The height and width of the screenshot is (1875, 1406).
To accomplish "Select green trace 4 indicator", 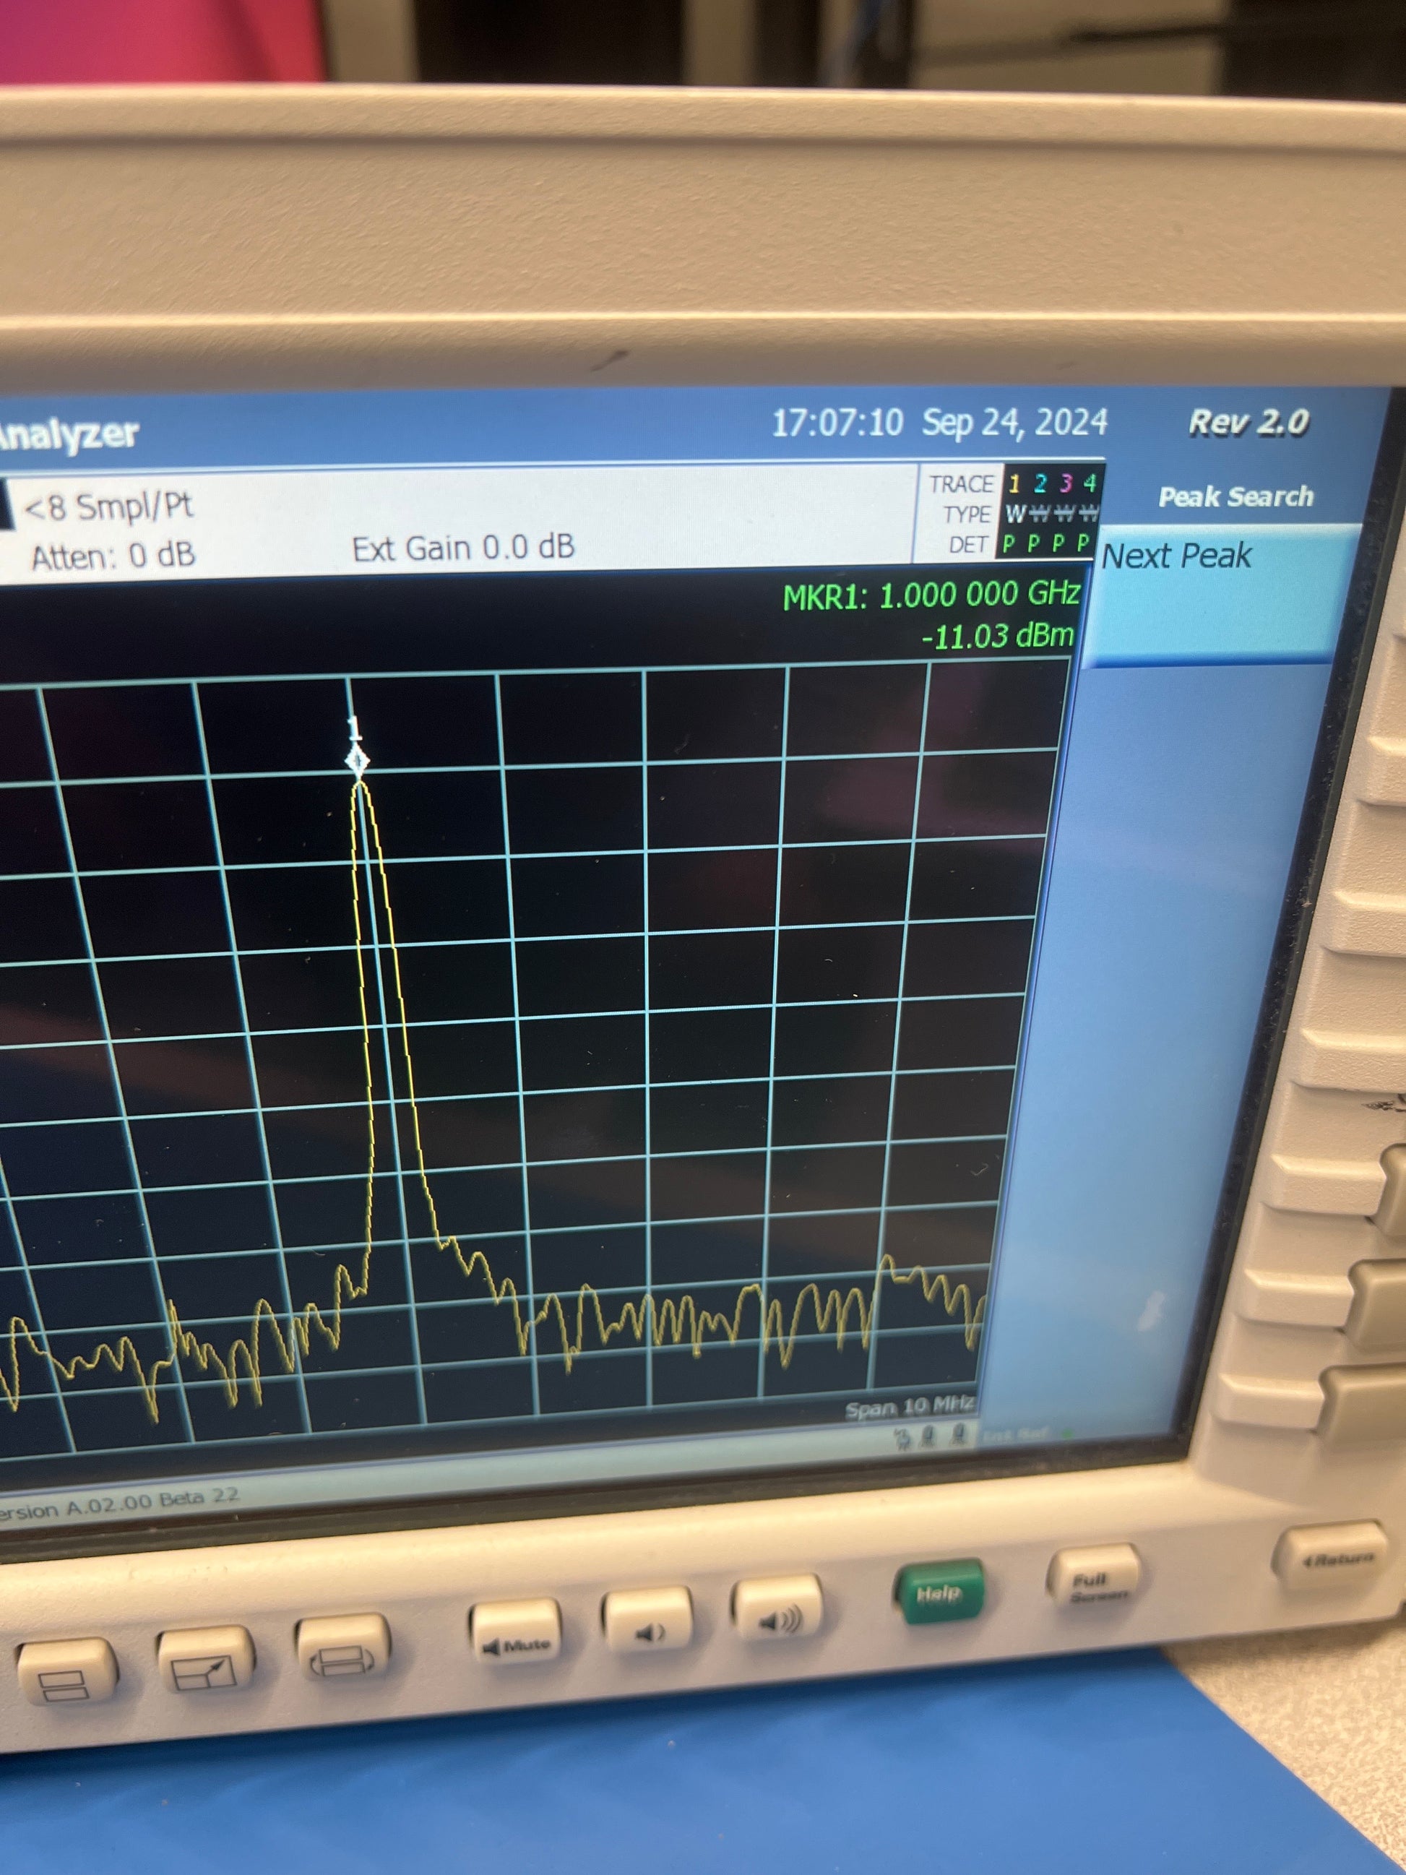I will [1089, 483].
